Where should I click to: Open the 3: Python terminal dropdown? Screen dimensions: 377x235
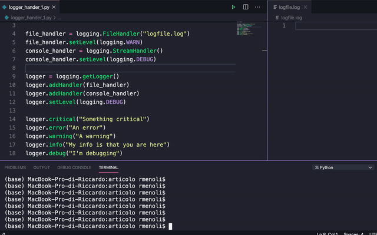[x=343, y=167]
